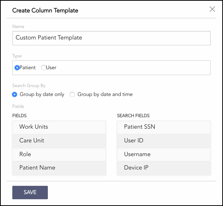Pick the Role field item
The height and width of the screenshot is (206, 223).
(59, 154)
